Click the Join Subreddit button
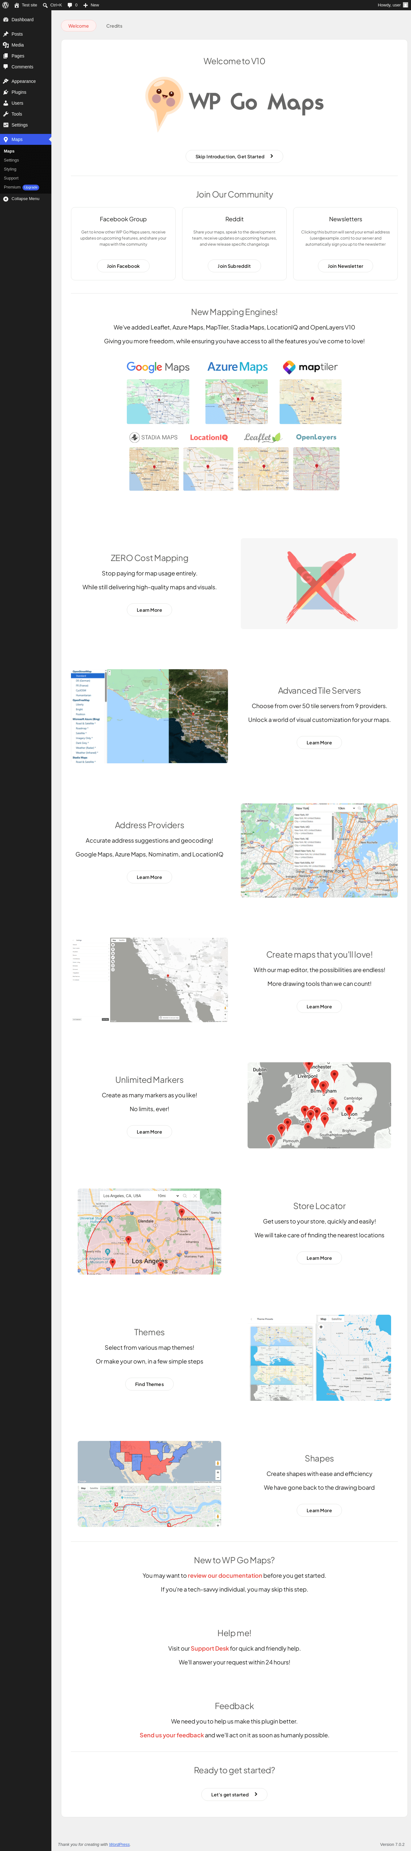The width and height of the screenshot is (411, 1851). (x=234, y=267)
